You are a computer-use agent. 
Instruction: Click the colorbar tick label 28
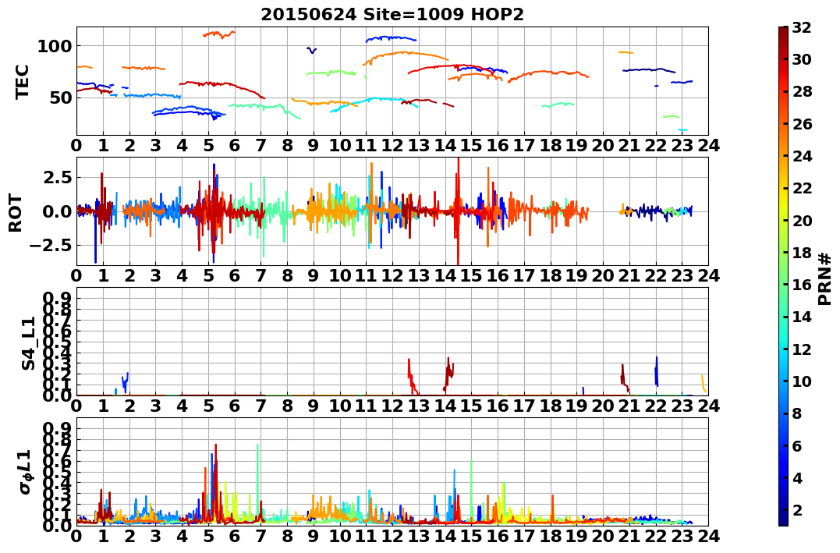802,91
